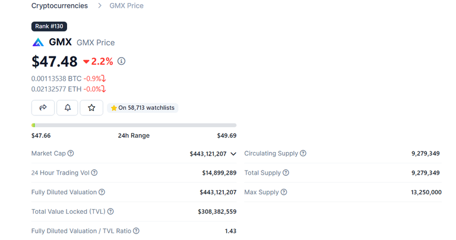Click the Circulating Supply label
This screenshot has width=456, height=240.
(x=271, y=153)
